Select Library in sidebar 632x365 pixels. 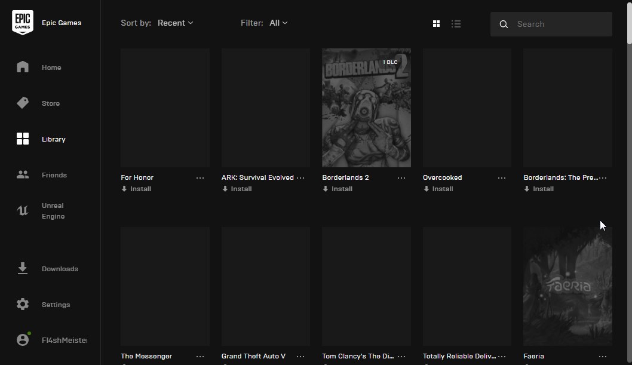pyautogui.click(x=54, y=139)
